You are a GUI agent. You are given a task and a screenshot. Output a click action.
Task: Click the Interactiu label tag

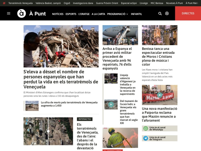[x=85, y=119]
